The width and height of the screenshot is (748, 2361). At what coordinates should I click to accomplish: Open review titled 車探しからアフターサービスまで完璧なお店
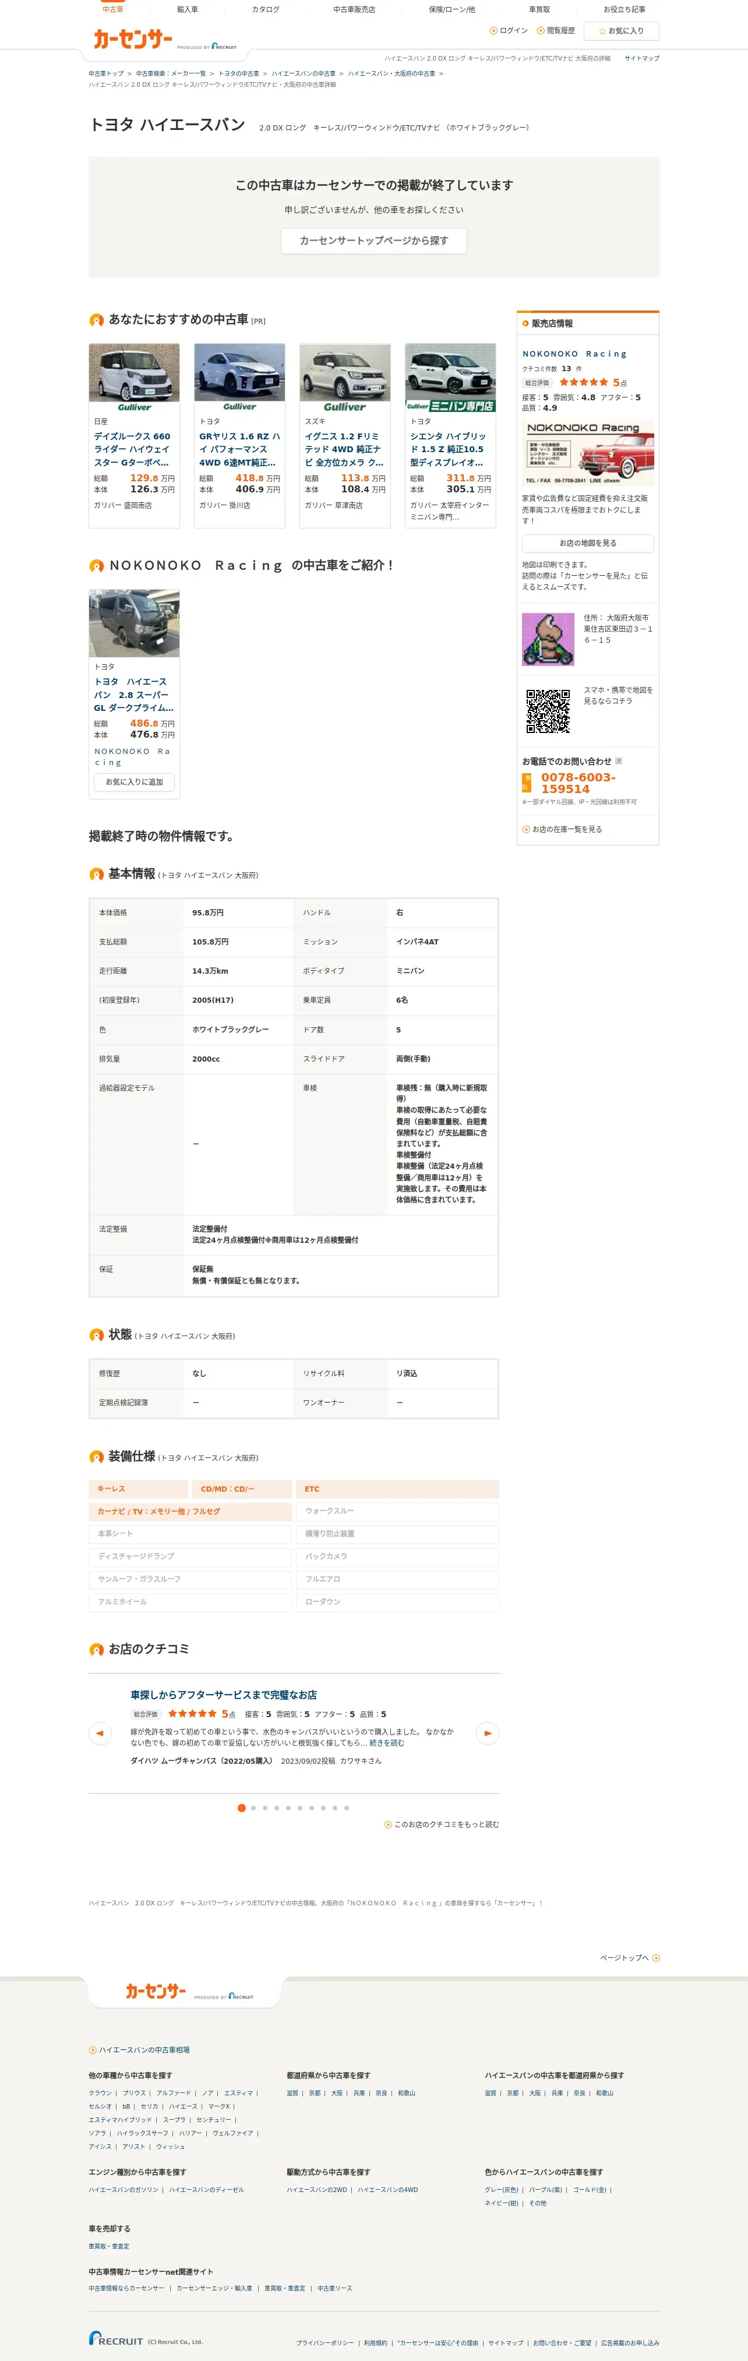[224, 1694]
